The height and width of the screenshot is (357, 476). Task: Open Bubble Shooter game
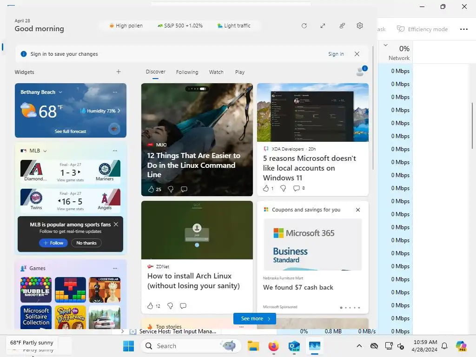point(36,290)
